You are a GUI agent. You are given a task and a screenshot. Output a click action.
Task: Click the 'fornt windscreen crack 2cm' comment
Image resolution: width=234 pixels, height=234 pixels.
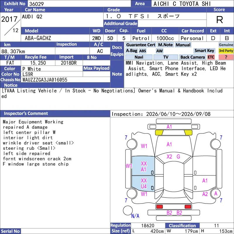pos(37,159)
